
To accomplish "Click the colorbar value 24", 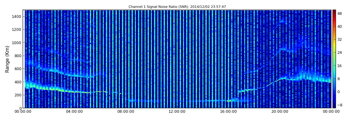I will [x=340, y=53].
